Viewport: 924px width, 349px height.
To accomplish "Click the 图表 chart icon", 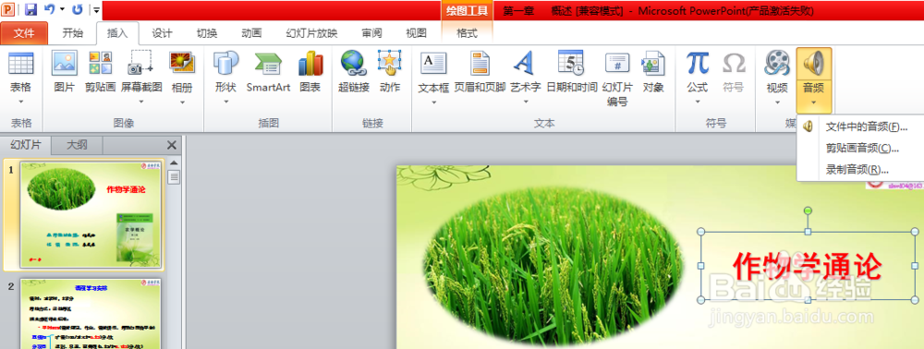I will (310, 63).
